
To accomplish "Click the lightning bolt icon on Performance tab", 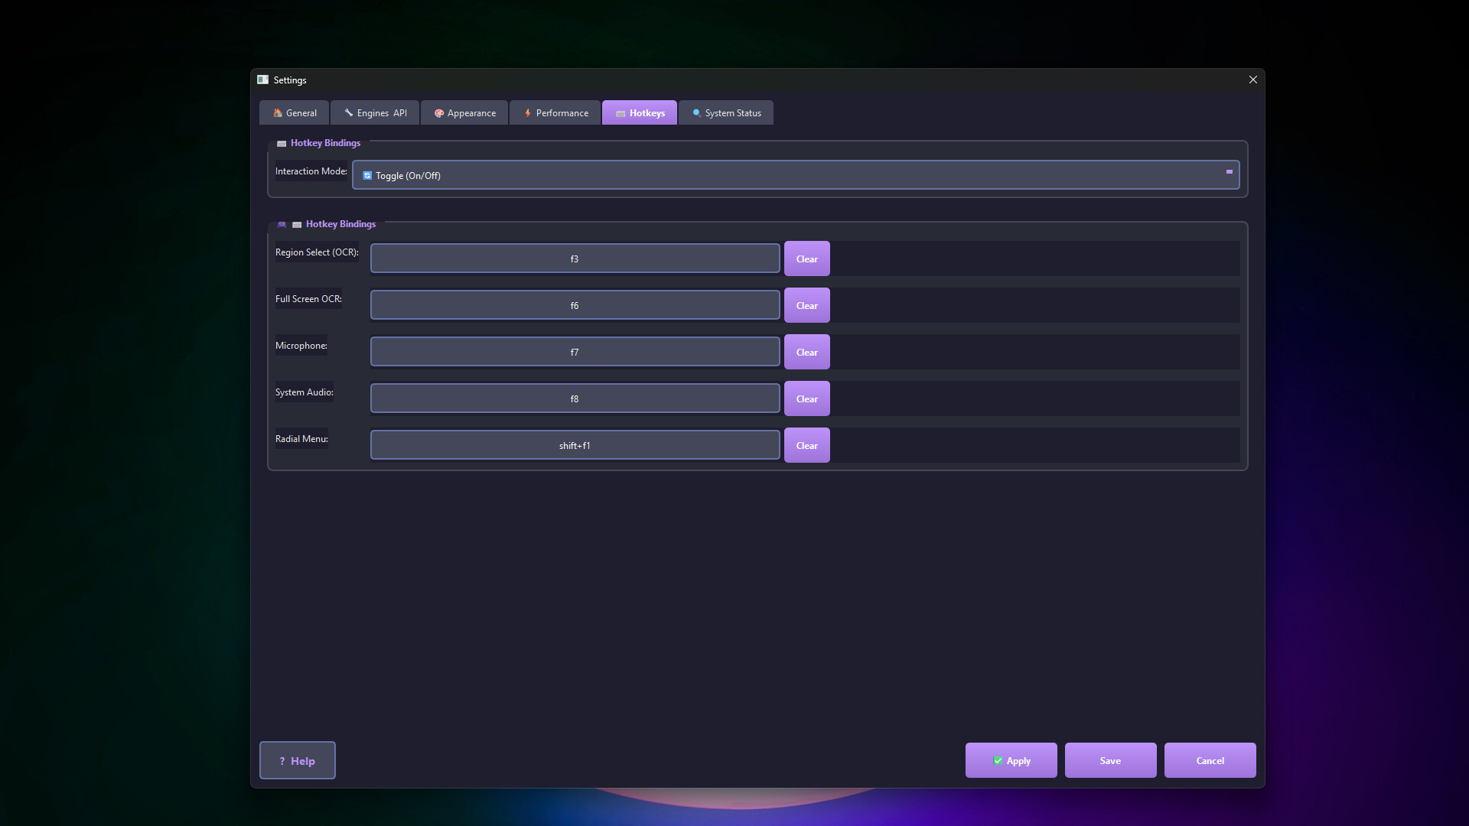I will pos(526,112).
